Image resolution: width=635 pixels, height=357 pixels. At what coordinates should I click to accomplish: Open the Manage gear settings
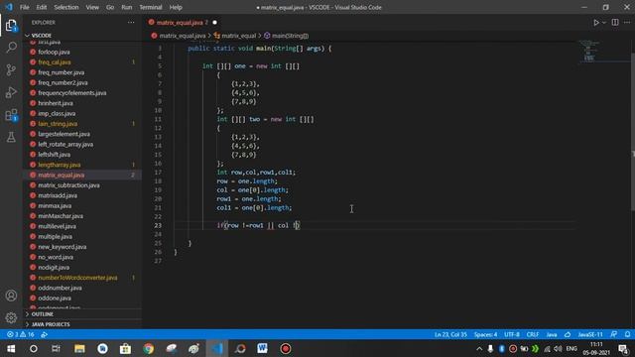(x=11, y=317)
